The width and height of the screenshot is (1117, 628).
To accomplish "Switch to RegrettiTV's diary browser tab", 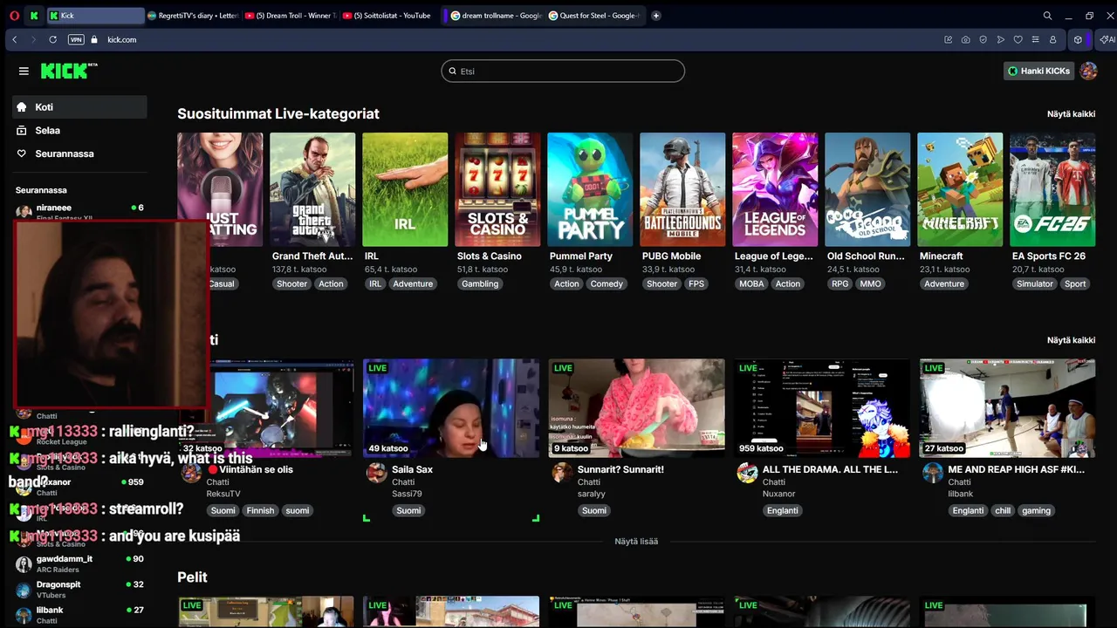I will point(192,16).
